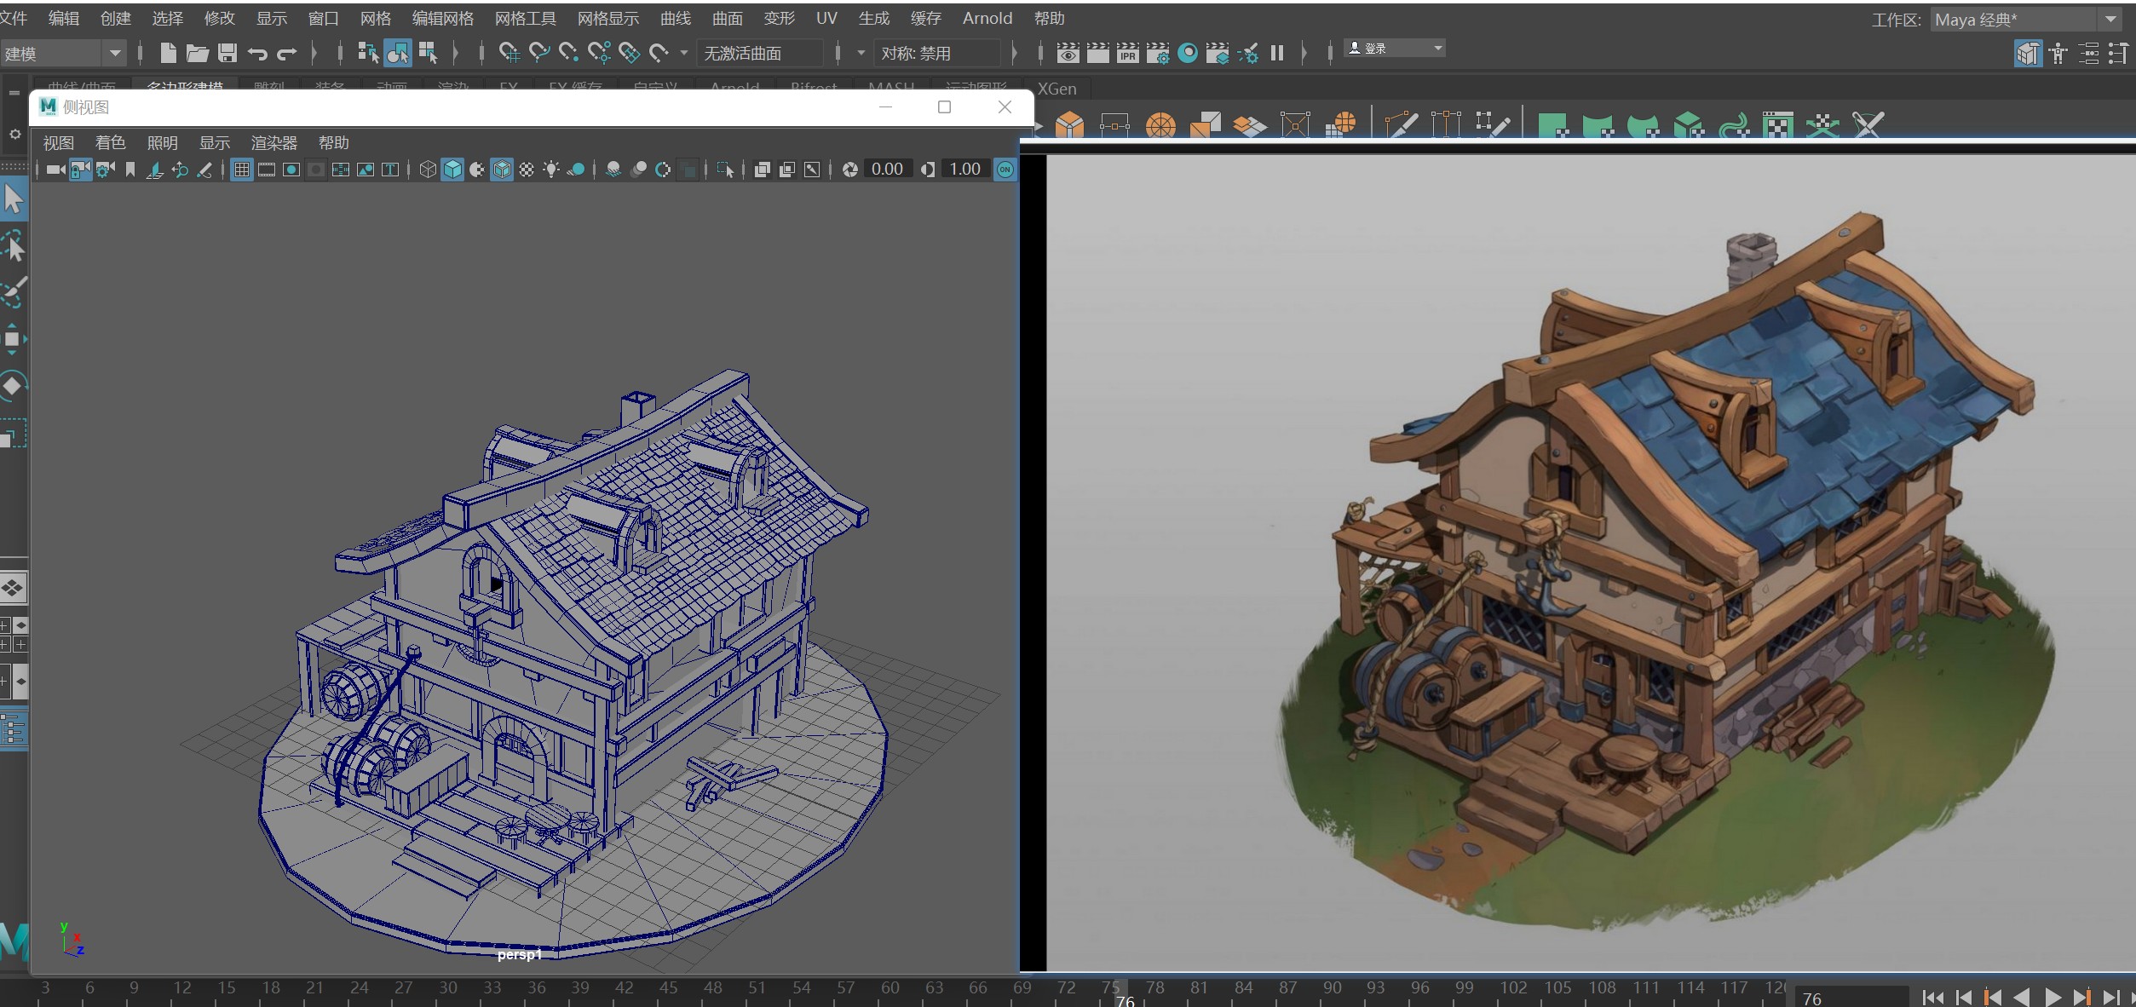The width and height of the screenshot is (2136, 1007).
Task: Open 渲染器 menu in 侧视图 panel
Action: click(273, 143)
